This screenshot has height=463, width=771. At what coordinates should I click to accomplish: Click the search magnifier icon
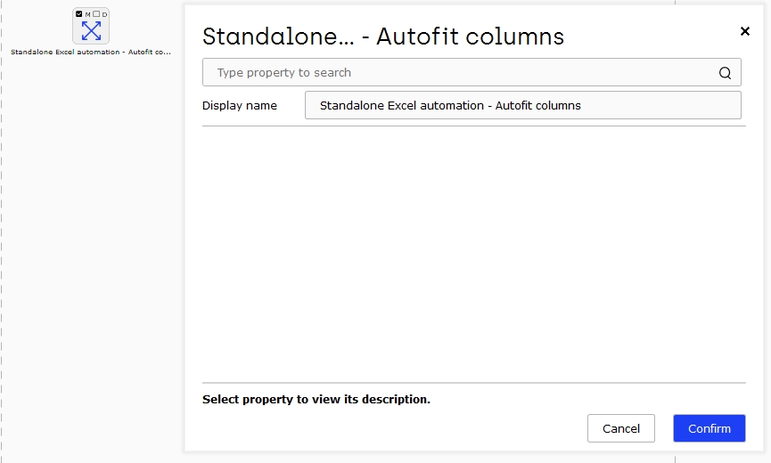point(725,73)
